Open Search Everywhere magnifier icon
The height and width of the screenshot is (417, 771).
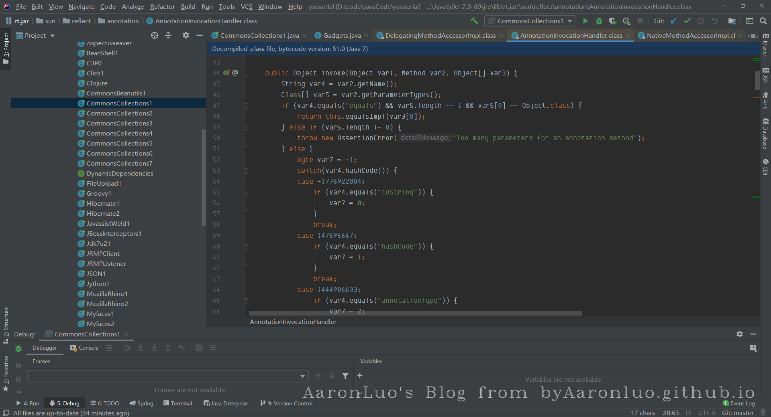click(763, 21)
